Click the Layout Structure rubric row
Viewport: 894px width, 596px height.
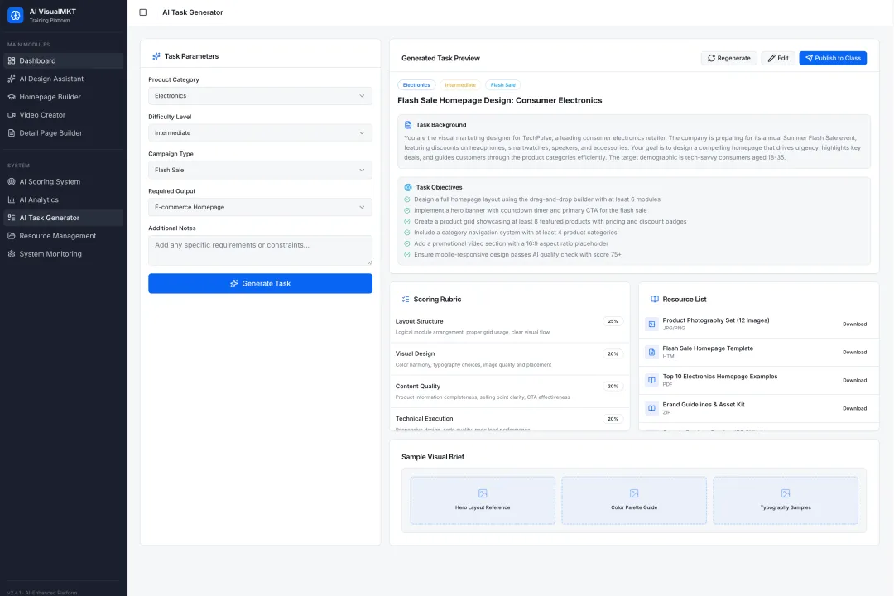[510, 326]
